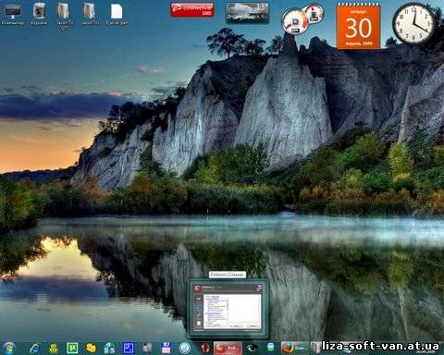Open the Windows Start orb
Screen dimensions: 444x355
pos(9,348)
